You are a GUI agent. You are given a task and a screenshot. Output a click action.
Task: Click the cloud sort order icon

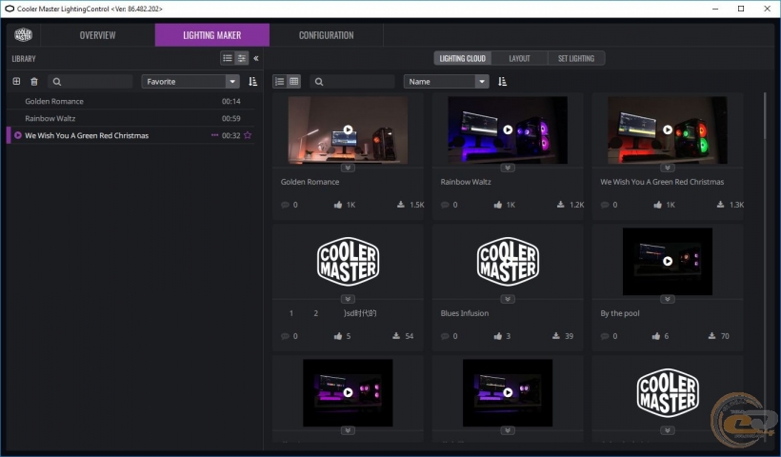(x=502, y=82)
